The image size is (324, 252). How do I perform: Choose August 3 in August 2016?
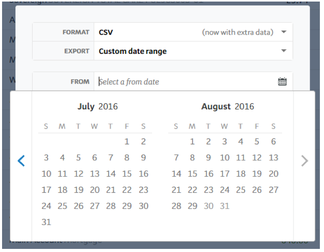click(225, 142)
